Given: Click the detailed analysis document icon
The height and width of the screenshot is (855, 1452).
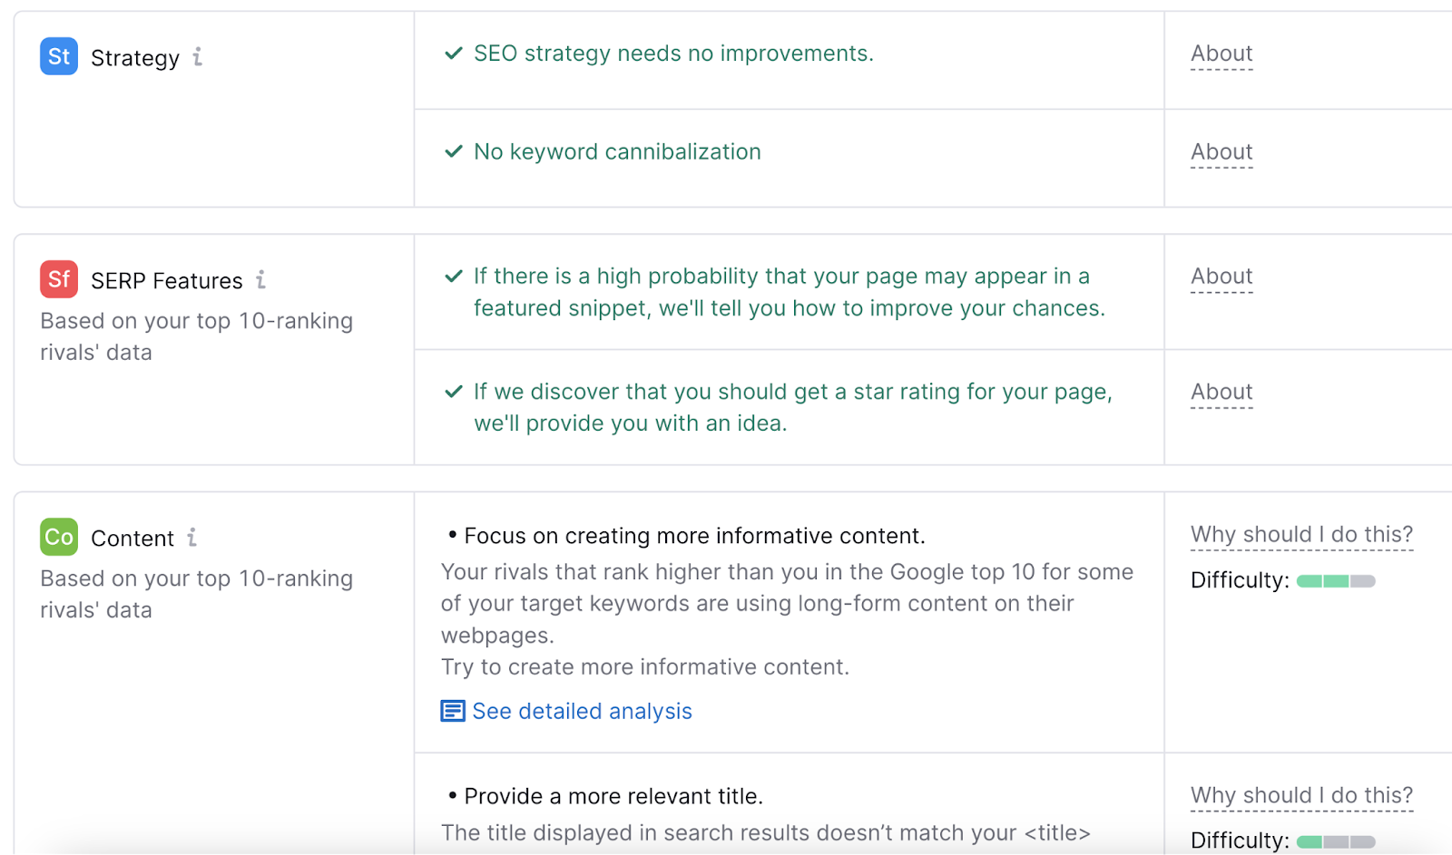Looking at the screenshot, I should (451, 711).
